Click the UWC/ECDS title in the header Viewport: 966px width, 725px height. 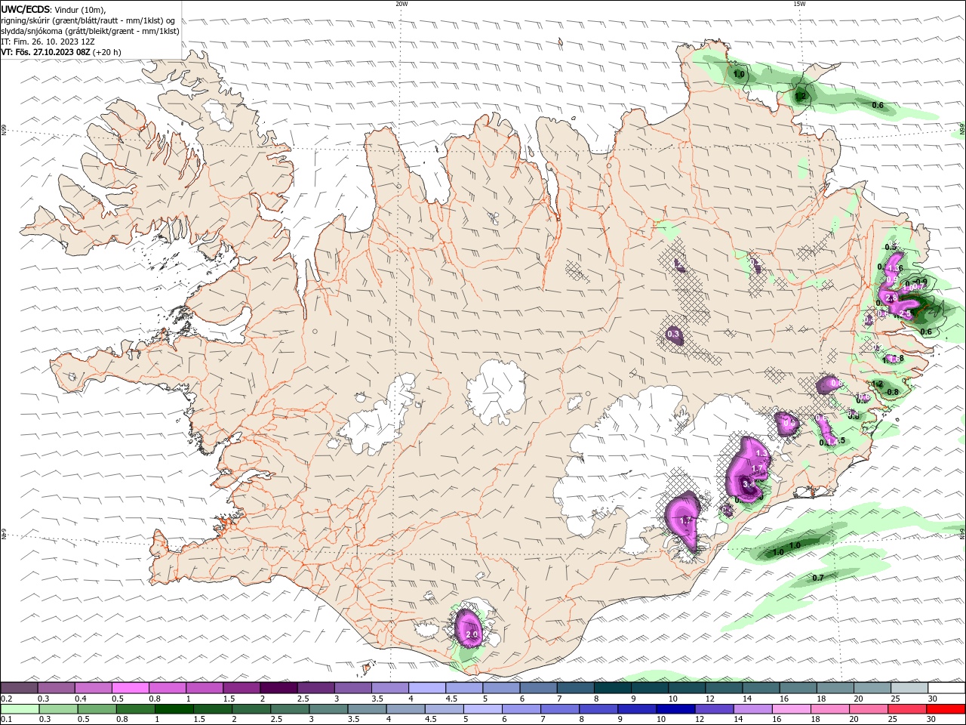click(26, 9)
